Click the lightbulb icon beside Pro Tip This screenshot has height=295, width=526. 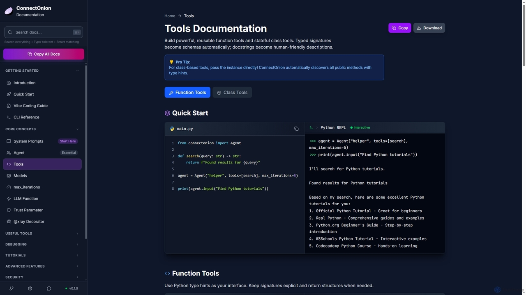click(x=171, y=62)
